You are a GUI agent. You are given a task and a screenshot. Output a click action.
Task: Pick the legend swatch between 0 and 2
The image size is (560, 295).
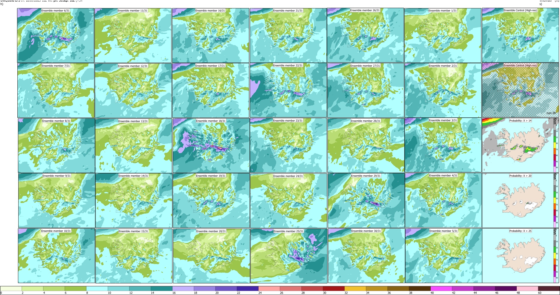coord(11,289)
